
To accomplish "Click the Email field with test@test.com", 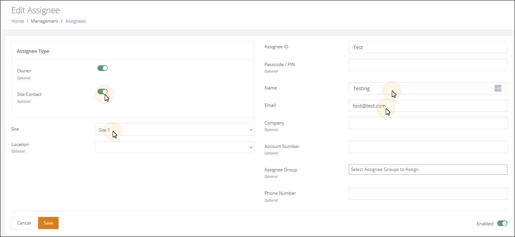I will coord(428,106).
